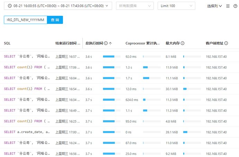
Task: Click the 12.0 ms coprocessor value
Action: tap(131, 89)
